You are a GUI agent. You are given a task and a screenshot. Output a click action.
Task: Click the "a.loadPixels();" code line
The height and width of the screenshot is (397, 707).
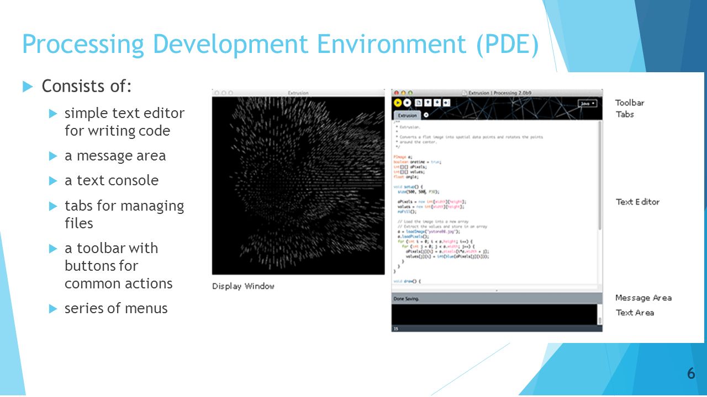click(413, 237)
